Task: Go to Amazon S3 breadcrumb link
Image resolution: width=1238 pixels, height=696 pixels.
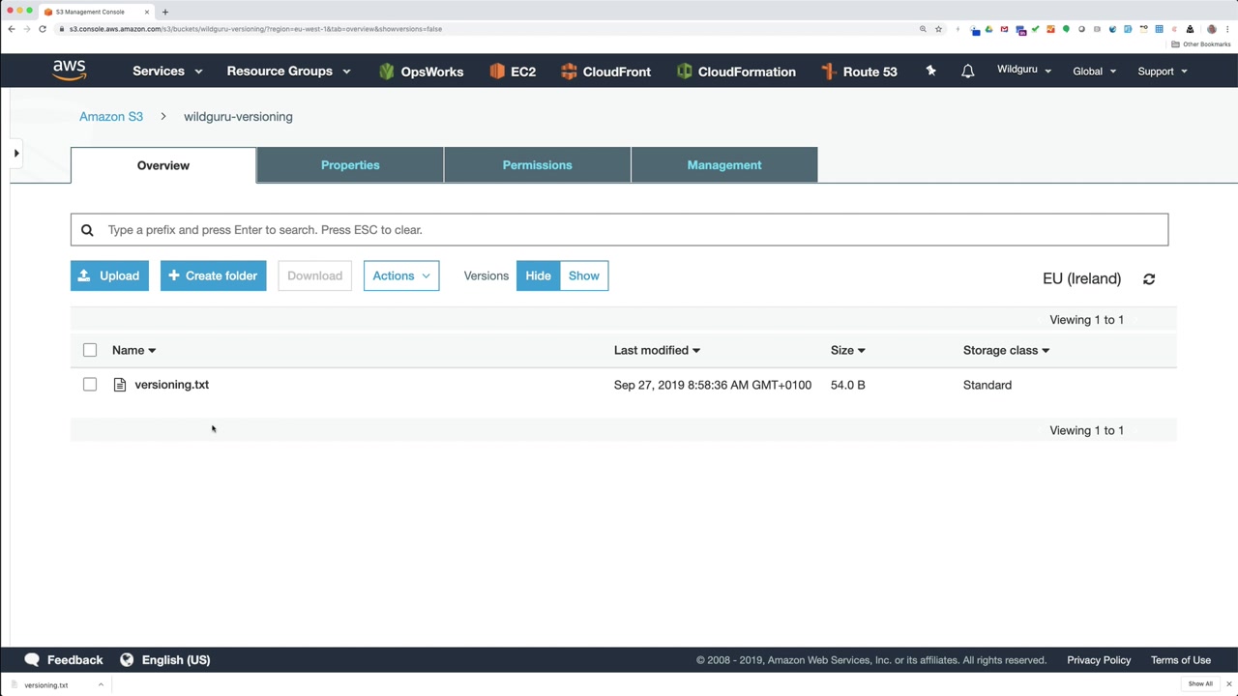Action: 111,116
